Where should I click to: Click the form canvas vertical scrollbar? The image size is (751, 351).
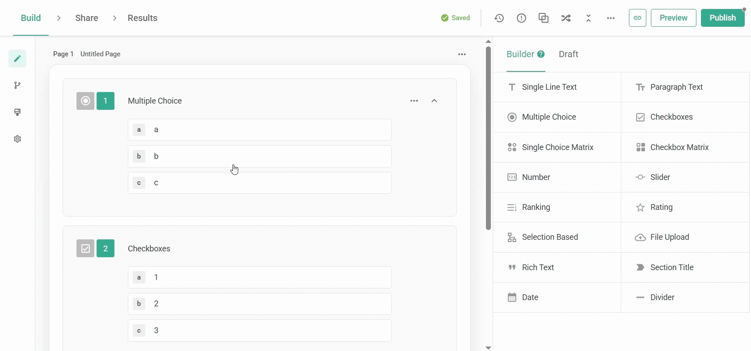tap(488, 138)
